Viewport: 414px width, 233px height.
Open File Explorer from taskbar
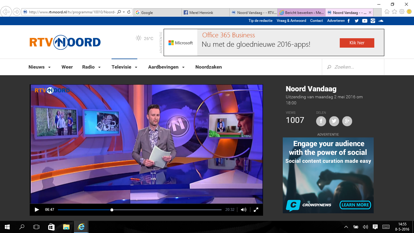coord(66,227)
